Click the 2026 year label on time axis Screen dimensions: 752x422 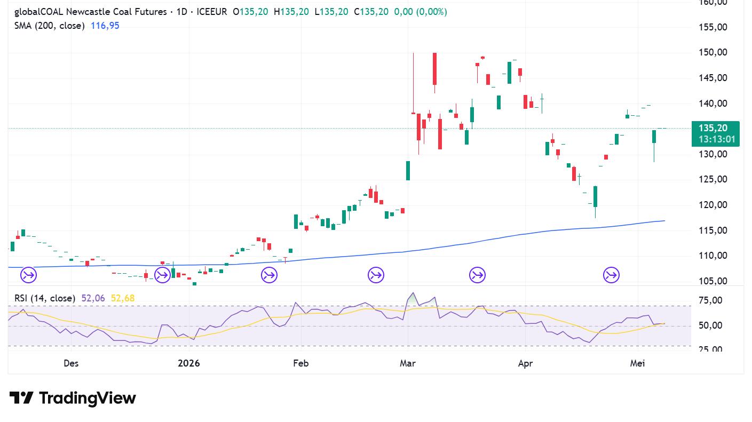pyautogui.click(x=189, y=363)
